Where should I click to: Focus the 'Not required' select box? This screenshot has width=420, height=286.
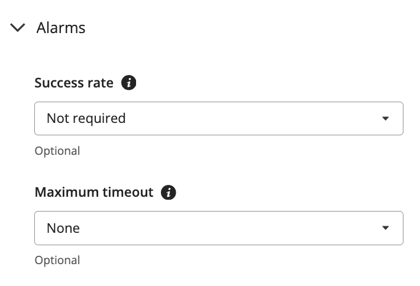point(219,119)
